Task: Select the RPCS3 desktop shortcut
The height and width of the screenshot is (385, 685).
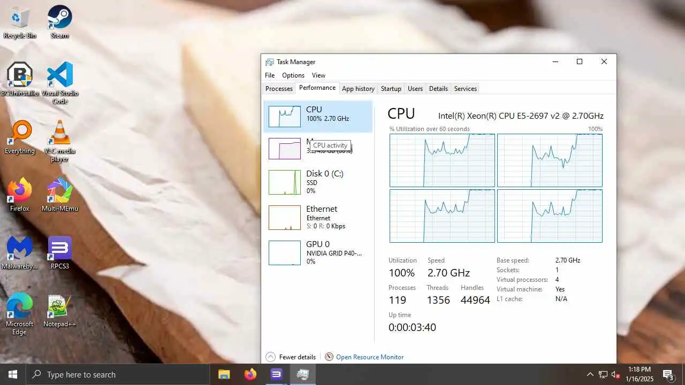Action: (x=60, y=252)
